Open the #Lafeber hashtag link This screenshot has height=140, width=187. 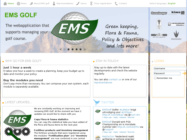[x=125, y=110]
